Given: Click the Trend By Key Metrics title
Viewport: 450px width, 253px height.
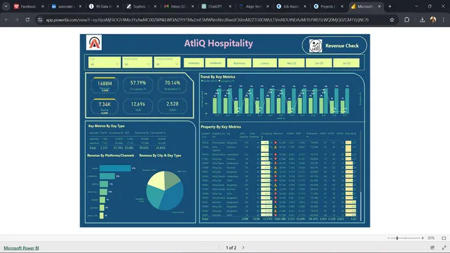Looking at the screenshot, I should coord(218,77).
